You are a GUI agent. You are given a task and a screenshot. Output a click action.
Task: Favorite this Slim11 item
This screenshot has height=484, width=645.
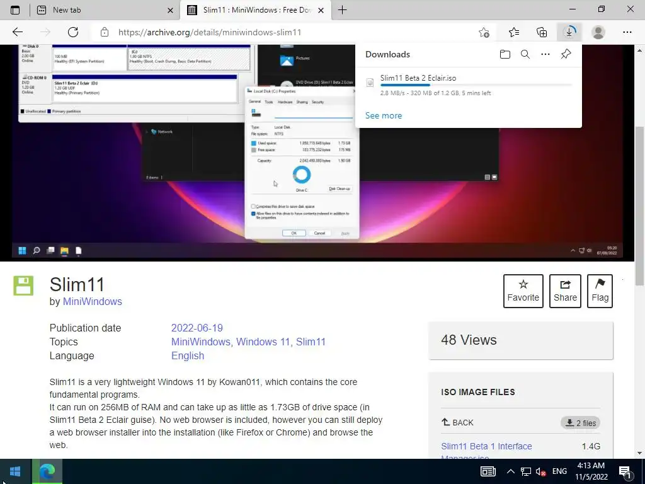[523, 291]
